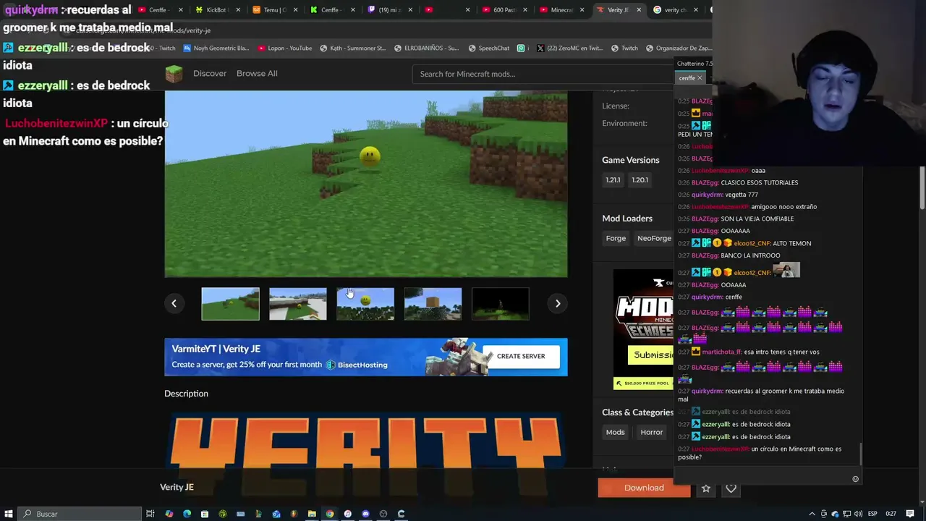The width and height of the screenshot is (926, 521).
Task: Close the Verity JE browser tab
Action: (639, 10)
